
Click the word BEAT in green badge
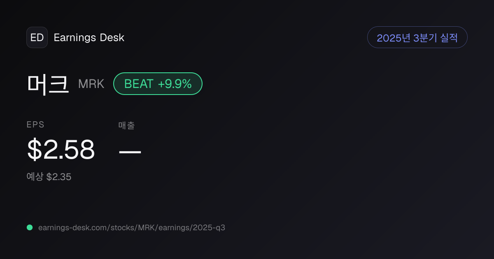point(139,84)
